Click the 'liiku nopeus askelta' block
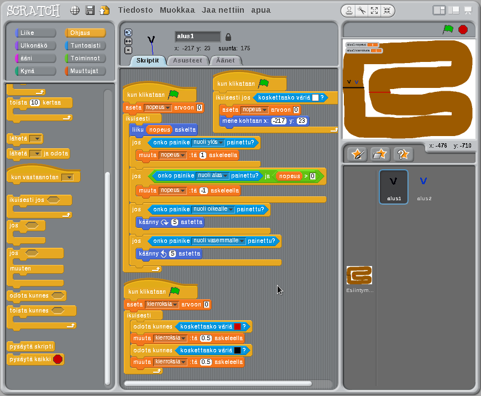481x396 pixels. (x=164, y=130)
